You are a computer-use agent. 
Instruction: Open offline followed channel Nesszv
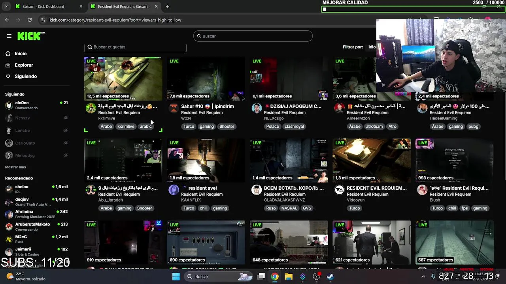[36, 118]
